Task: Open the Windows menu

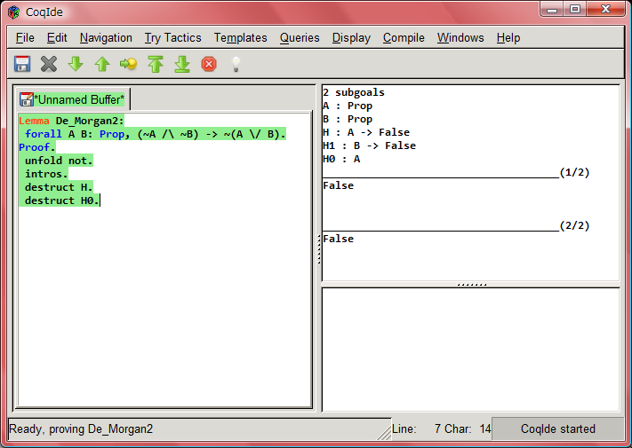Action: pos(460,38)
